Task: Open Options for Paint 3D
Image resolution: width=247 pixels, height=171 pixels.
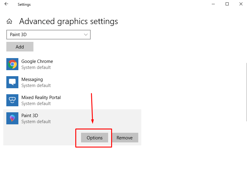Action: [x=95, y=138]
